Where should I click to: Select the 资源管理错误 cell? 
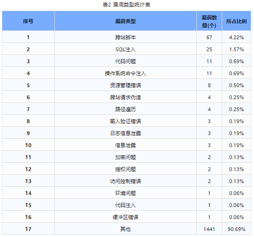[125, 85]
